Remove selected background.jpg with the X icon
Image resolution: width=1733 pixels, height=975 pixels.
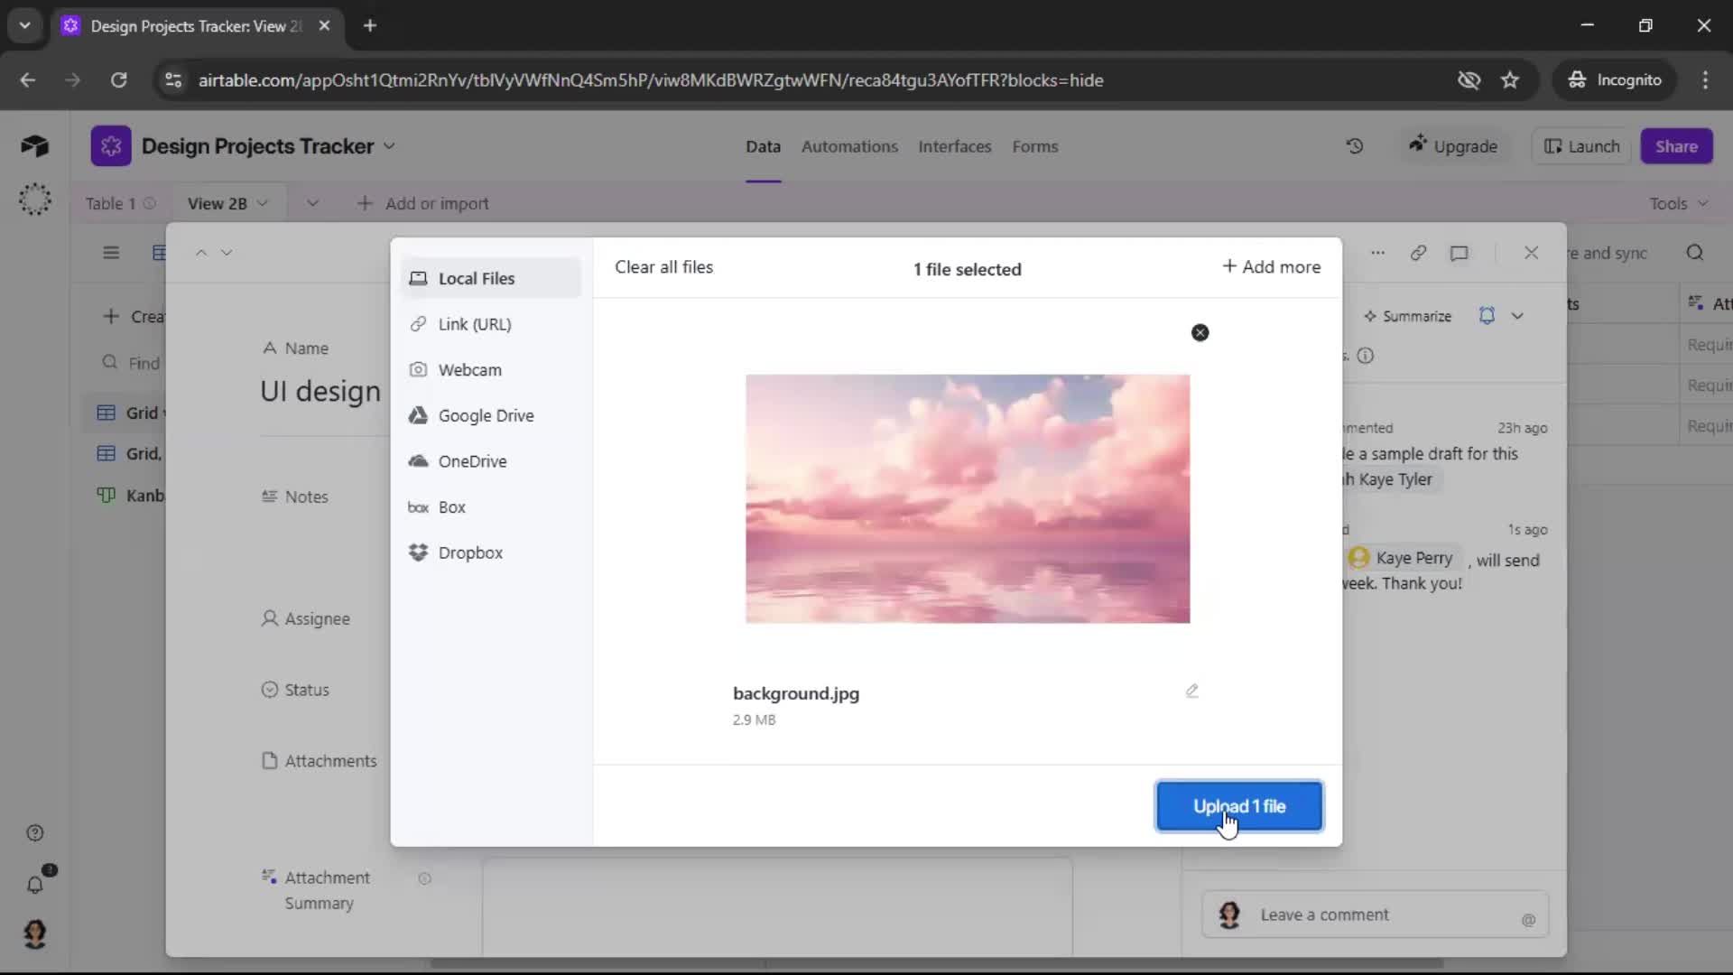1200,332
